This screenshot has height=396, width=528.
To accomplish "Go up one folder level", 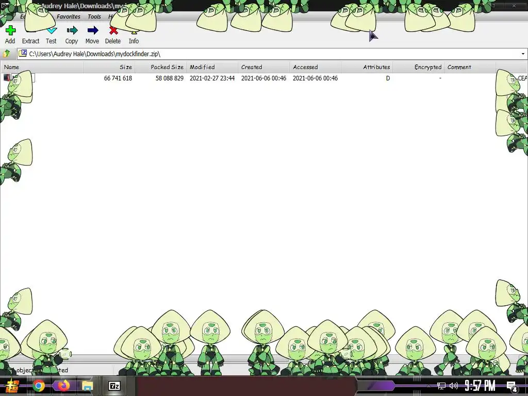I will pos(6,54).
